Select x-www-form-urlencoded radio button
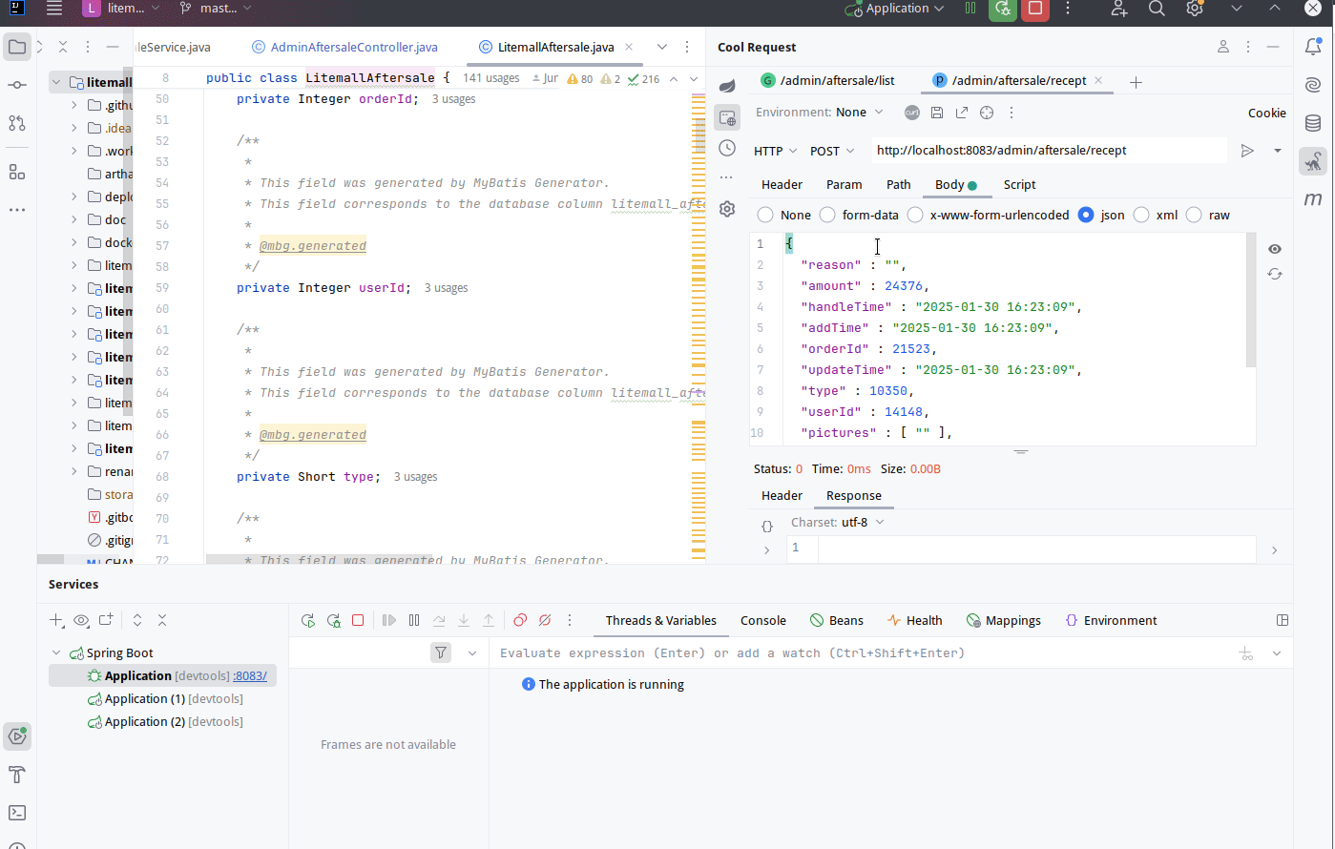 pyautogui.click(x=915, y=215)
